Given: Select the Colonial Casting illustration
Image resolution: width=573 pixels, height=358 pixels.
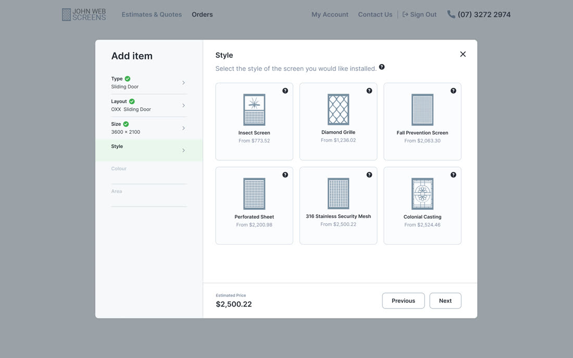Looking at the screenshot, I should pos(422,194).
